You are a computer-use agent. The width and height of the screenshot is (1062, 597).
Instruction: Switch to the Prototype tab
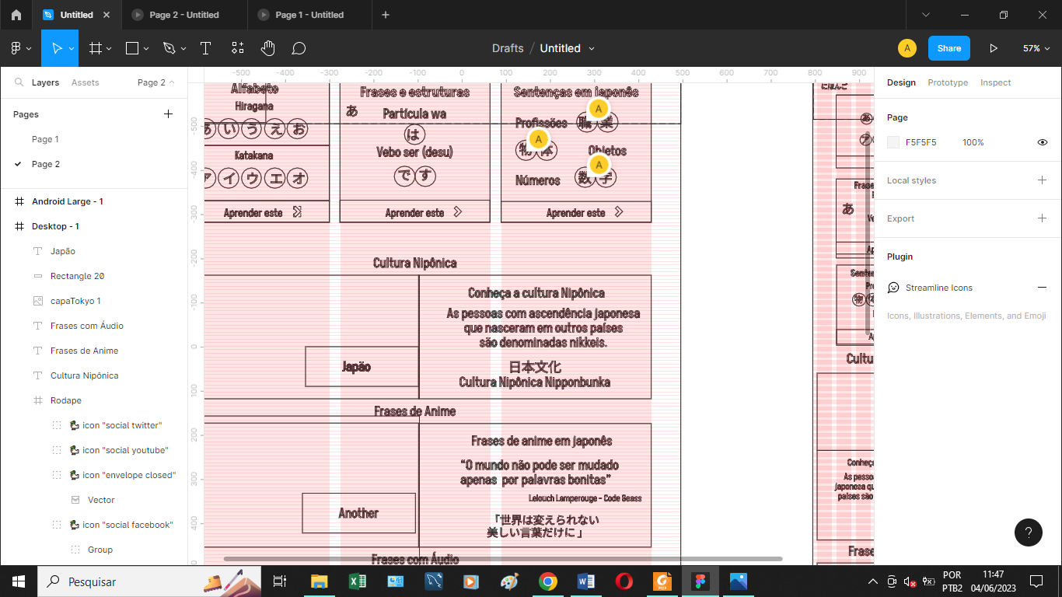(948, 82)
